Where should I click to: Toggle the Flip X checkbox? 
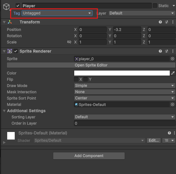(76, 79)
